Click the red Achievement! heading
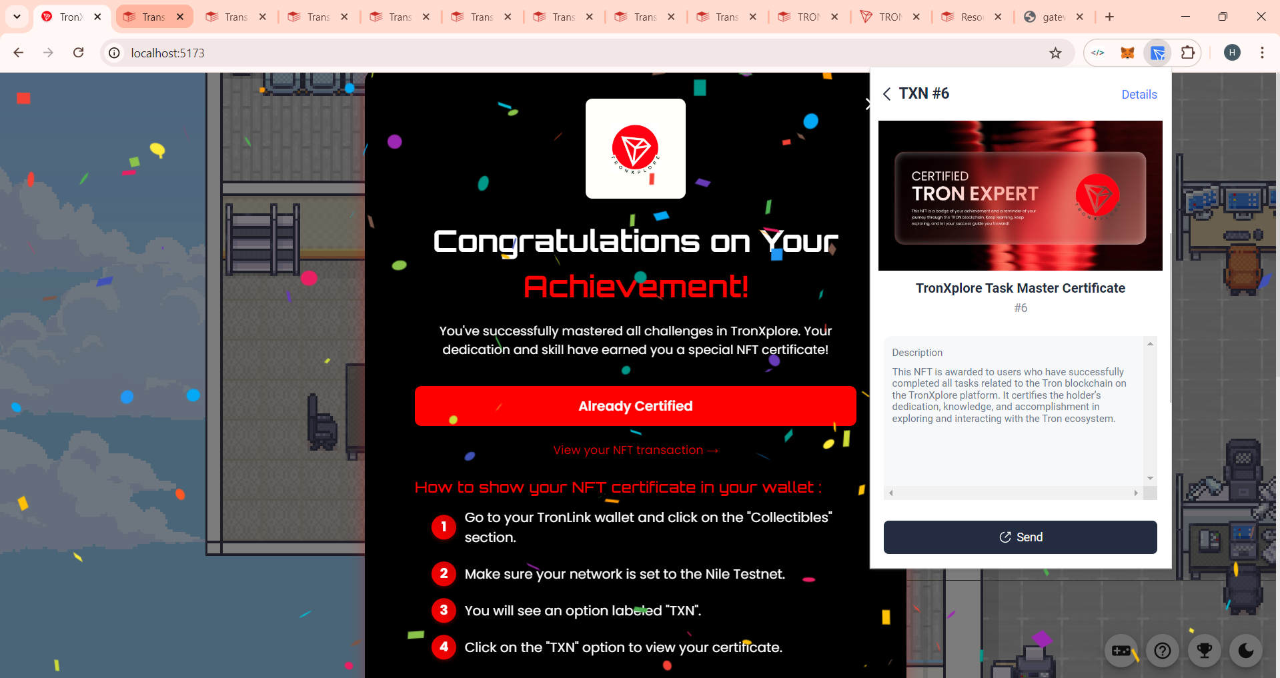The height and width of the screenshot is (678, 1280). coord(636,287)
